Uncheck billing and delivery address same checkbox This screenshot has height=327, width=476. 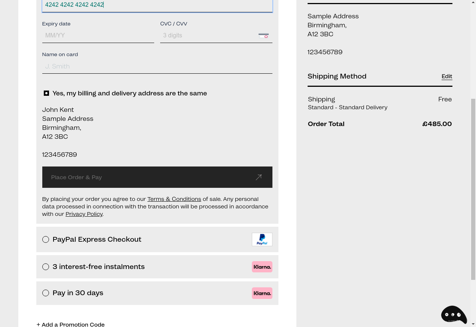46,93
